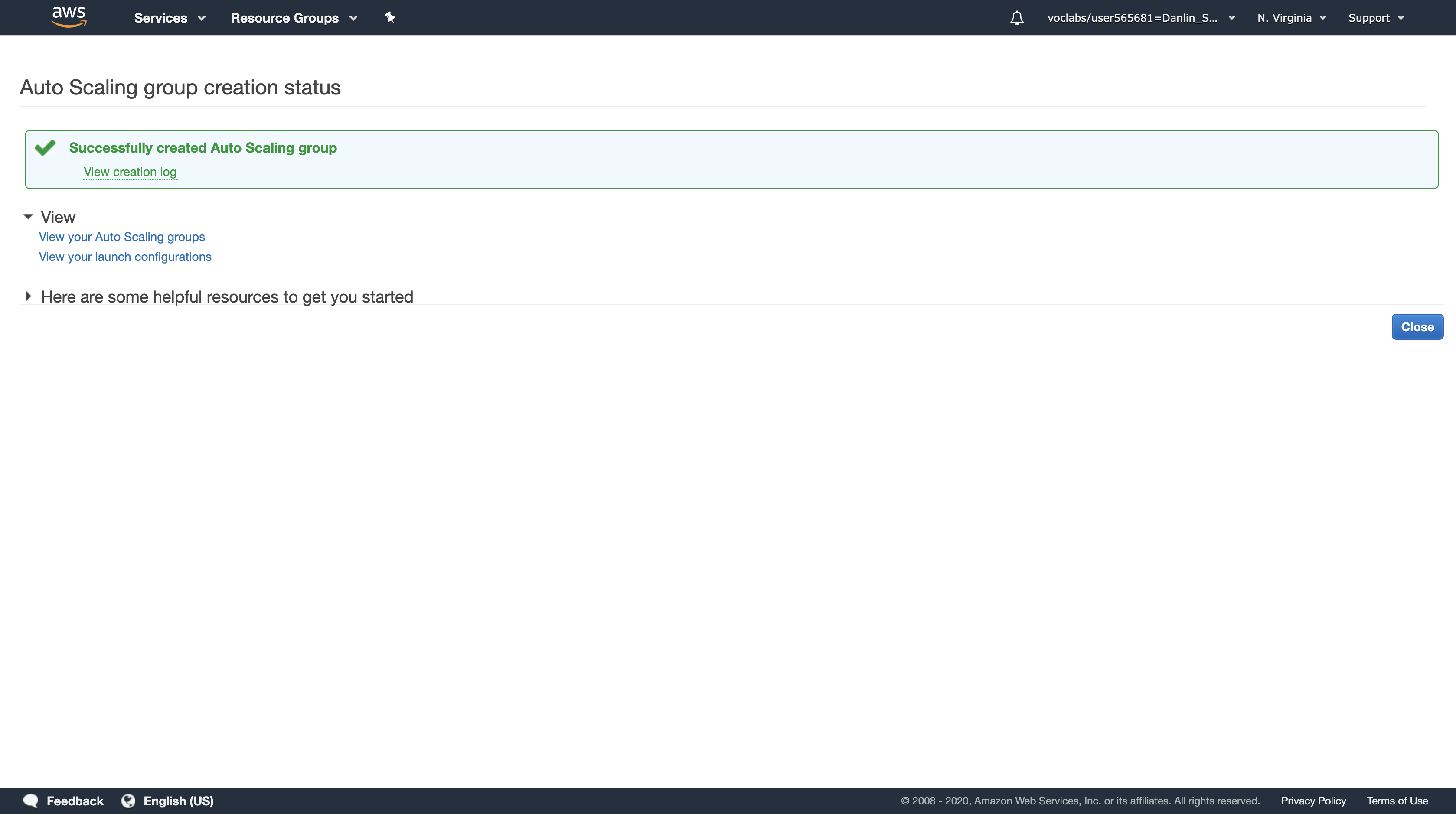Click the pin shortcut icon in navbar
The width and height of the screenshot is (1456, 814).
pos(389,17)
